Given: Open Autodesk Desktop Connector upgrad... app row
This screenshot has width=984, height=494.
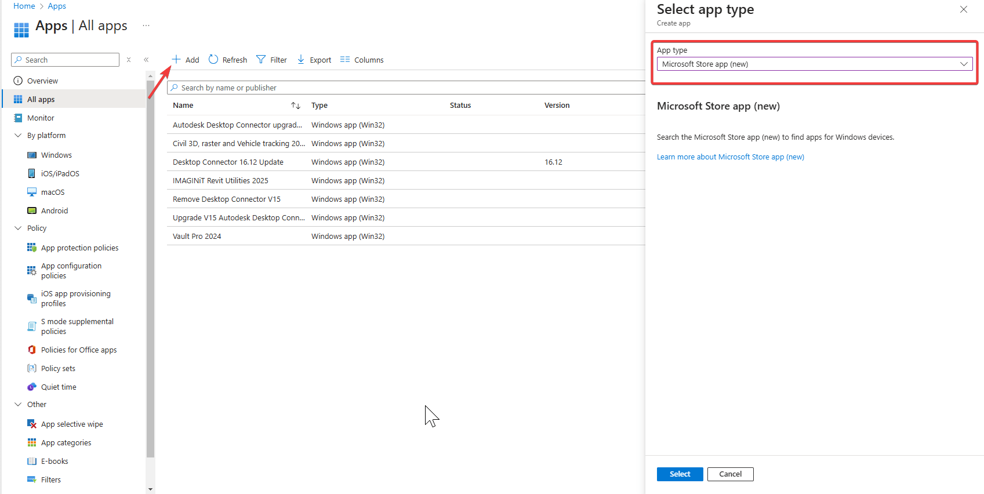Looking at the screenshot, I should [x=406, y=125].
